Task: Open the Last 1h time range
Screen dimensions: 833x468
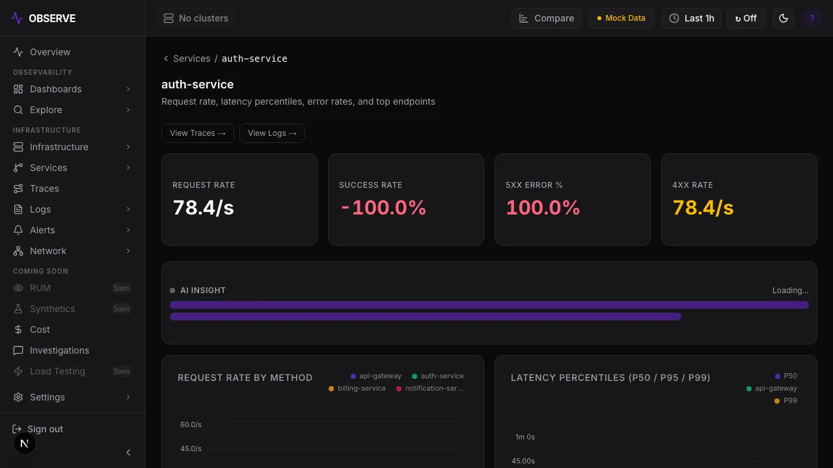Action: pos(692,18)
